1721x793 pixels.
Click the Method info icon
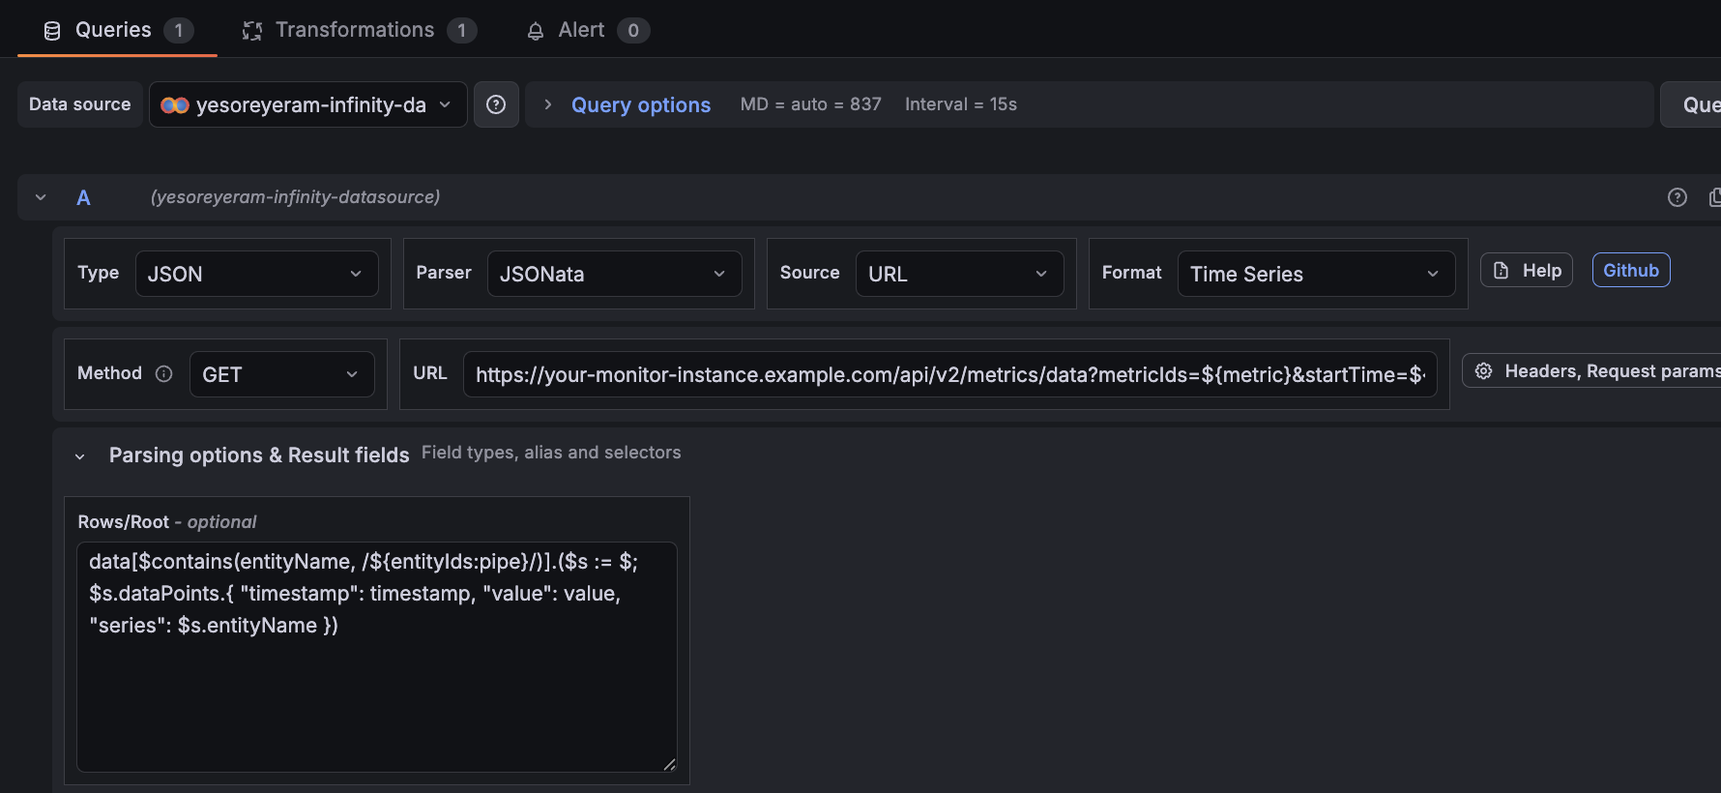point(164,373)
